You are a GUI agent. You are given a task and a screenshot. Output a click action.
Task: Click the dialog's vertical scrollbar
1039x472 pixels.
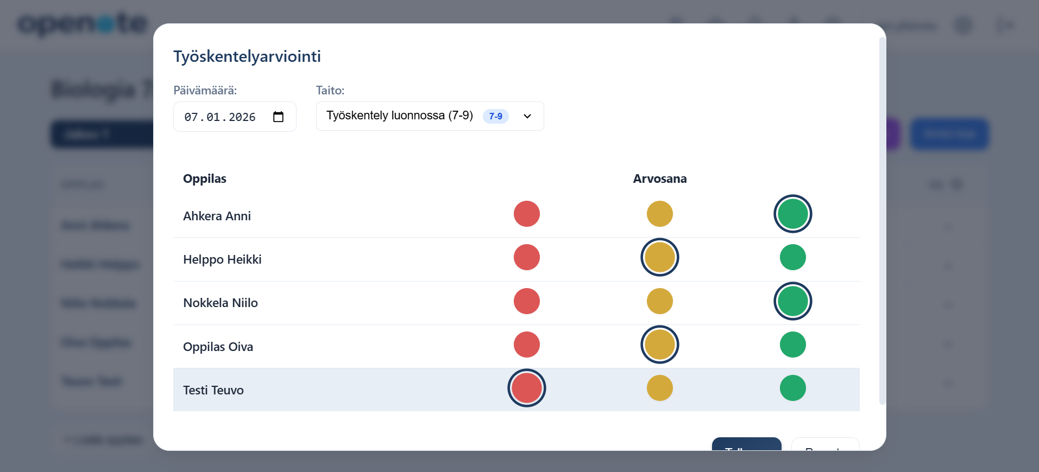coord(882,217)
